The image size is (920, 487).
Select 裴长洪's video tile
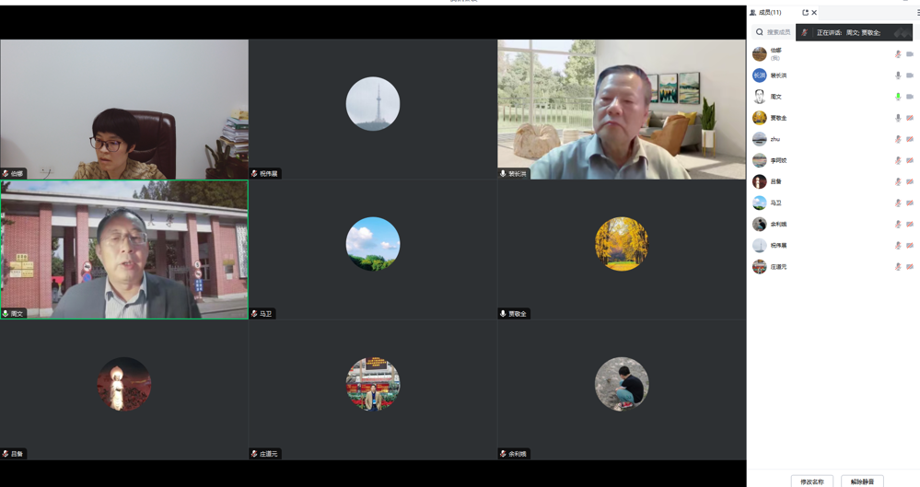622,109
